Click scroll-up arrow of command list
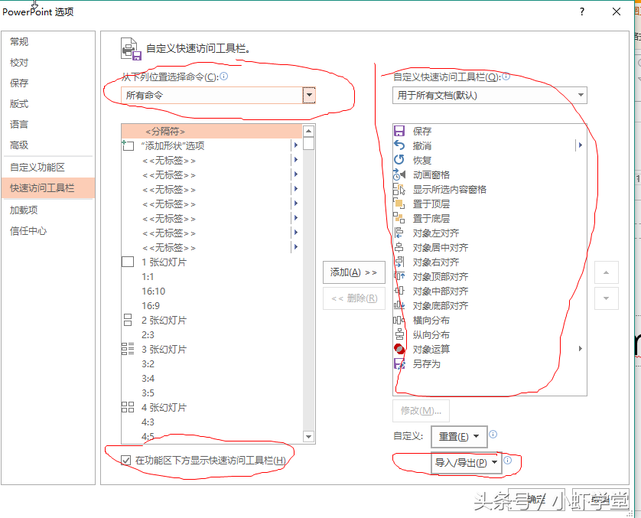Screen dimensions: 641x518 (309, 131)
